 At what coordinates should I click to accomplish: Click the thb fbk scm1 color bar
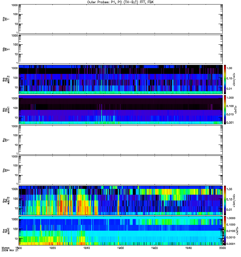pyautogui.click(x=225, y=110)
